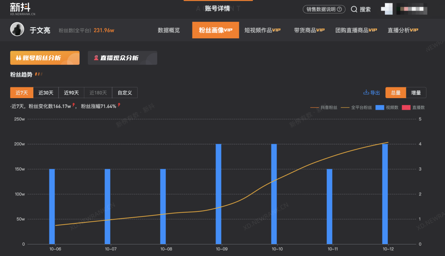The image size is (445, 256).
Task: Switch to 短视频作品 tab
Action: (x=262, y=30)
